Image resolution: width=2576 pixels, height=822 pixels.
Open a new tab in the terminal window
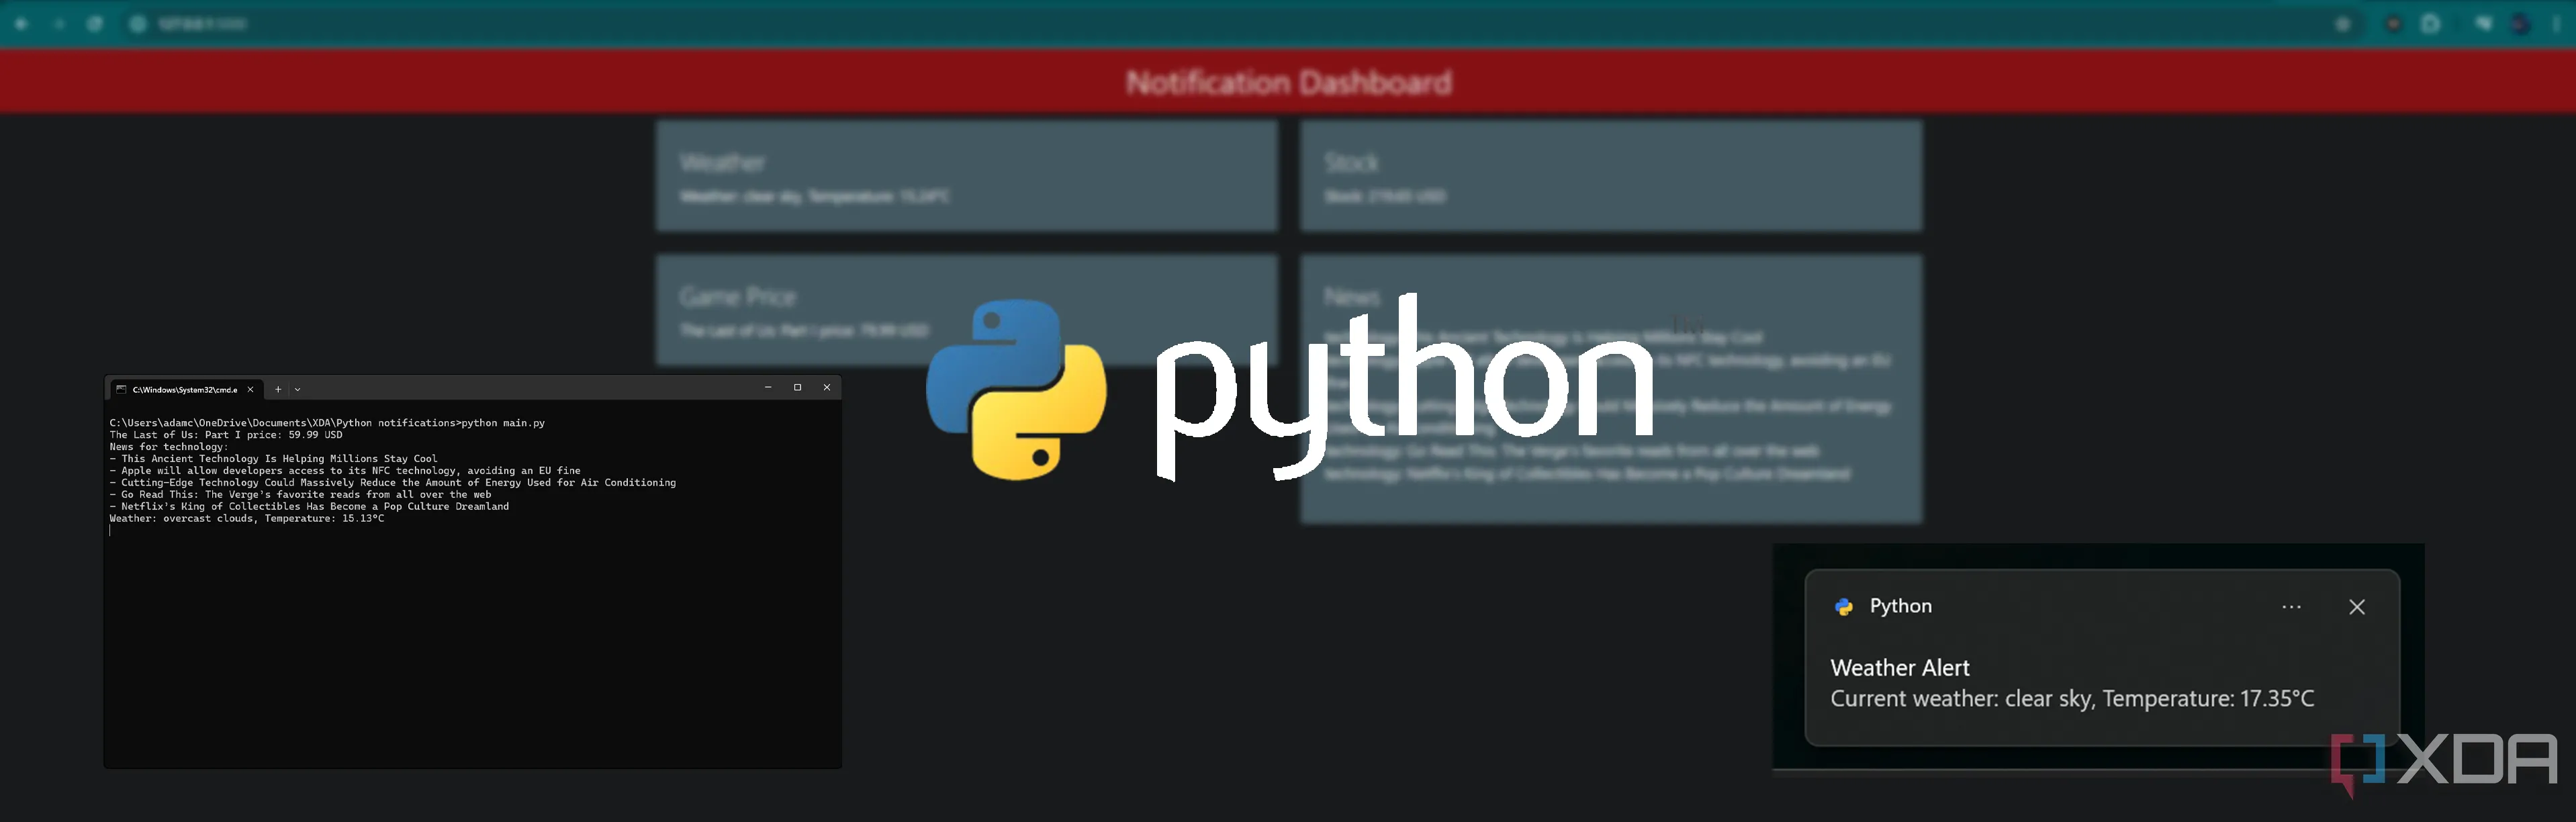click(278, 389)
